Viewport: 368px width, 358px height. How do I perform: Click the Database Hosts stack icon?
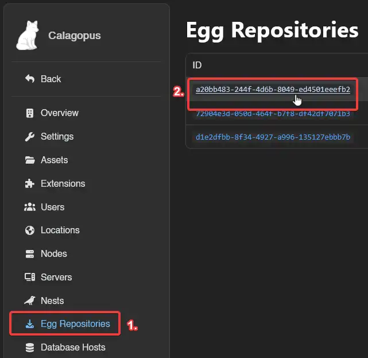point(30,348)
